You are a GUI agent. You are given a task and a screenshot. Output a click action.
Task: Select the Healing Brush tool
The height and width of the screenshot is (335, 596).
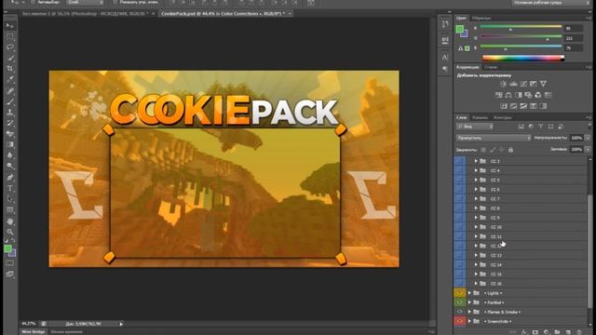coord(10,91)
